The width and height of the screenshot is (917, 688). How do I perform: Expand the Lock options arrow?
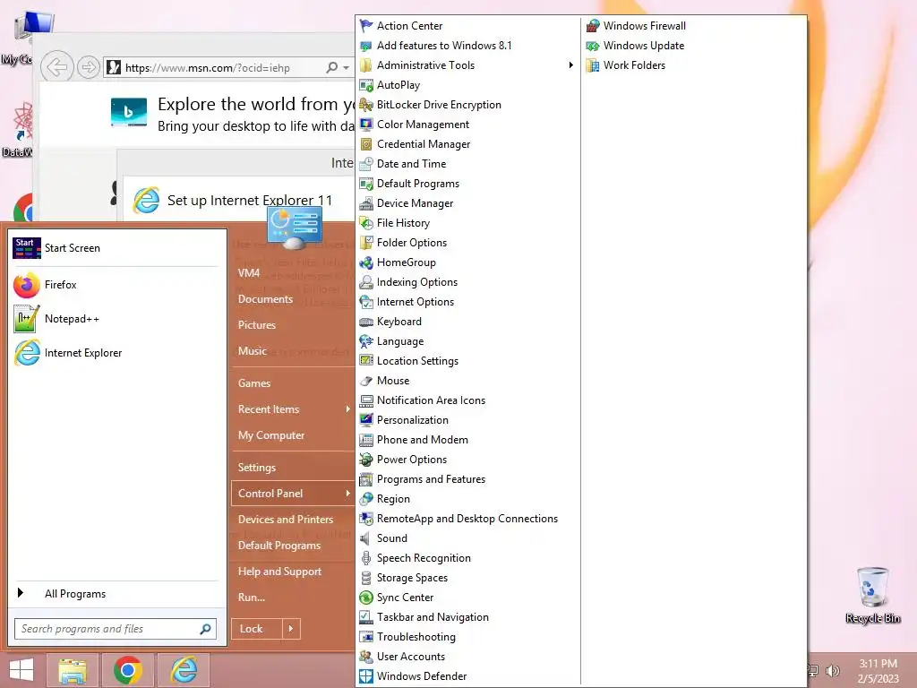click(x=291, y=629)
